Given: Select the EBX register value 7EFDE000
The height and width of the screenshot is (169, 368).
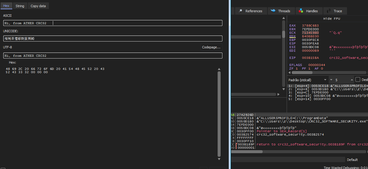Looking at the screenshot, I should click(x=310, y=29).
